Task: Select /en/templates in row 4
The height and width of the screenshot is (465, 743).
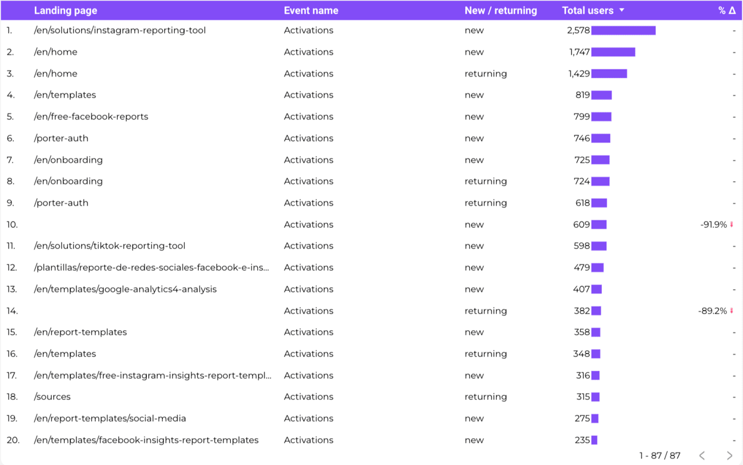Action: [x=65, y=95]
